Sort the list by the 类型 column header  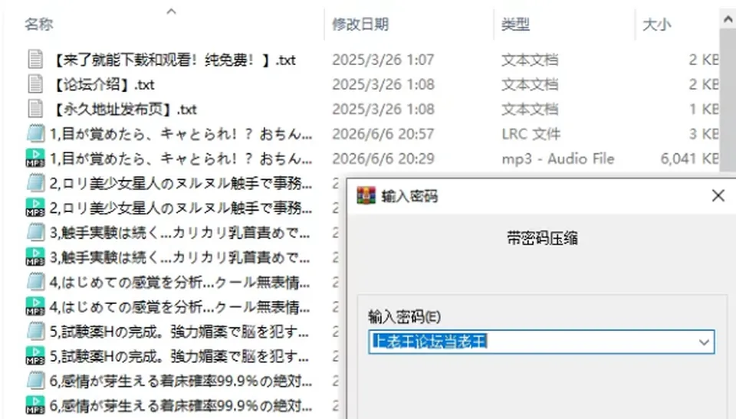pyautogui.click(x=515, y=24)
